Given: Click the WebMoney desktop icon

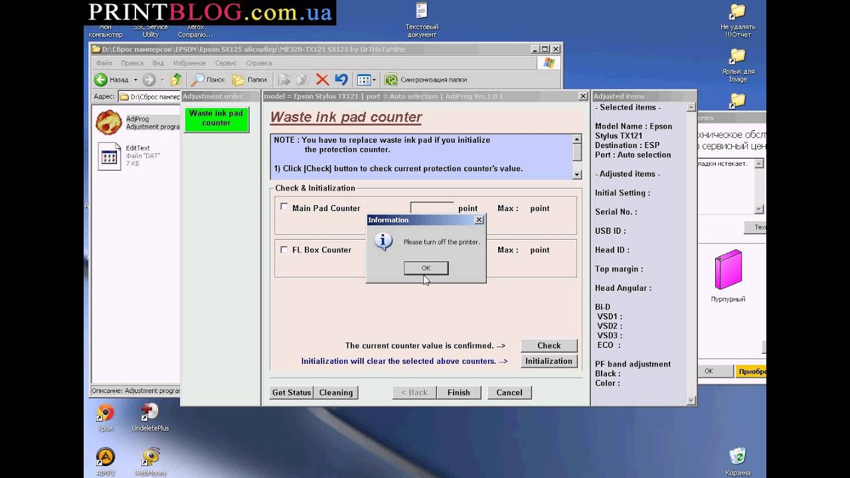Looking at the screenshot, I should pos(150,457).
